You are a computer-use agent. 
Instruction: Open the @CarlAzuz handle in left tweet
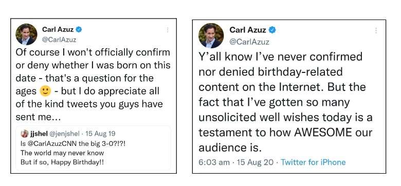[x=59, y=40]
